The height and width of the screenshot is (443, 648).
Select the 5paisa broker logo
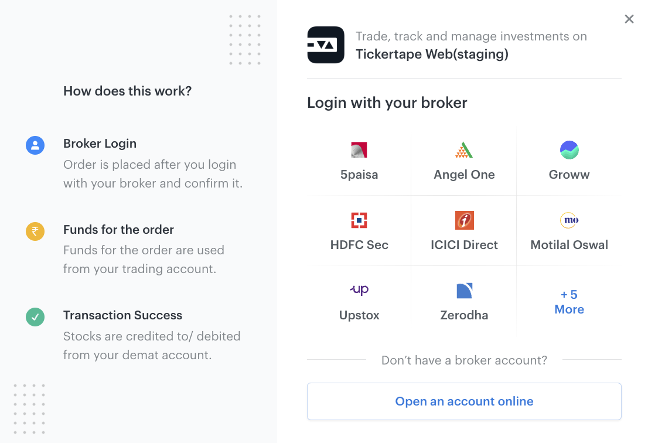point(359,150)
